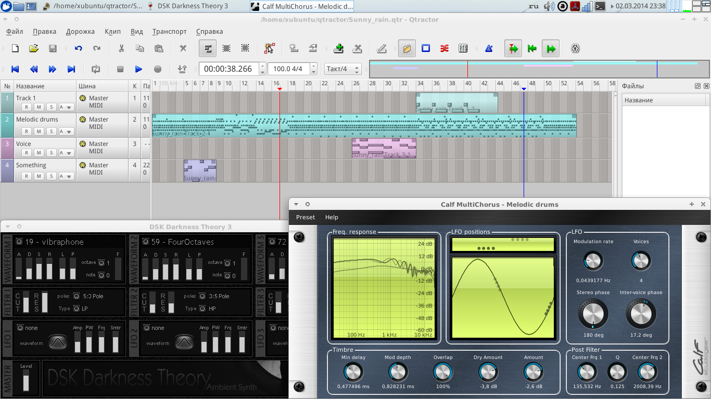The height and width of the screenshot is (399, 711).
Task: Toggle the Files panel view
Action: (407, 48)
